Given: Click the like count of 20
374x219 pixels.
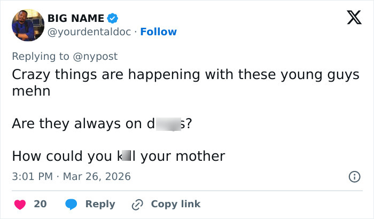Looking at the screenshot, I should coord(40,204).
